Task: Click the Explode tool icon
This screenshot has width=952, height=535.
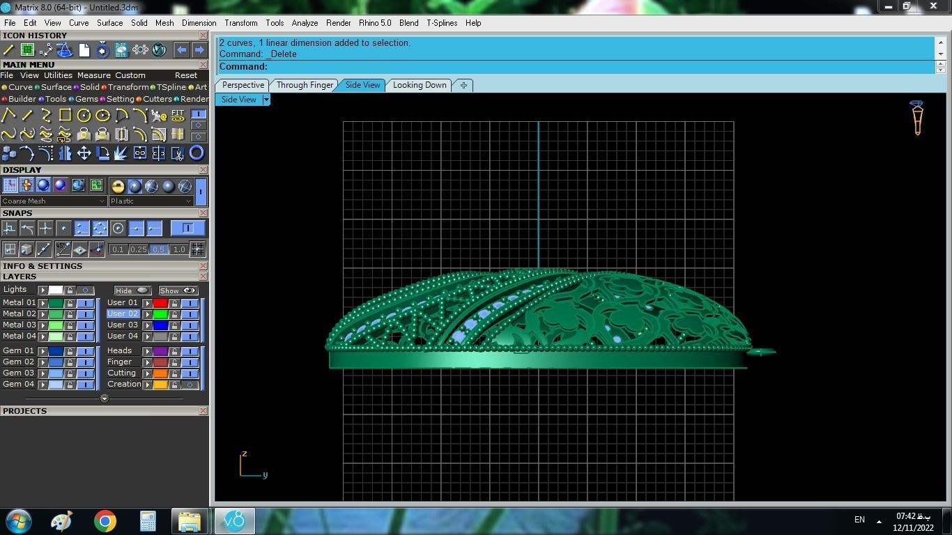Action: coord(121,153)
